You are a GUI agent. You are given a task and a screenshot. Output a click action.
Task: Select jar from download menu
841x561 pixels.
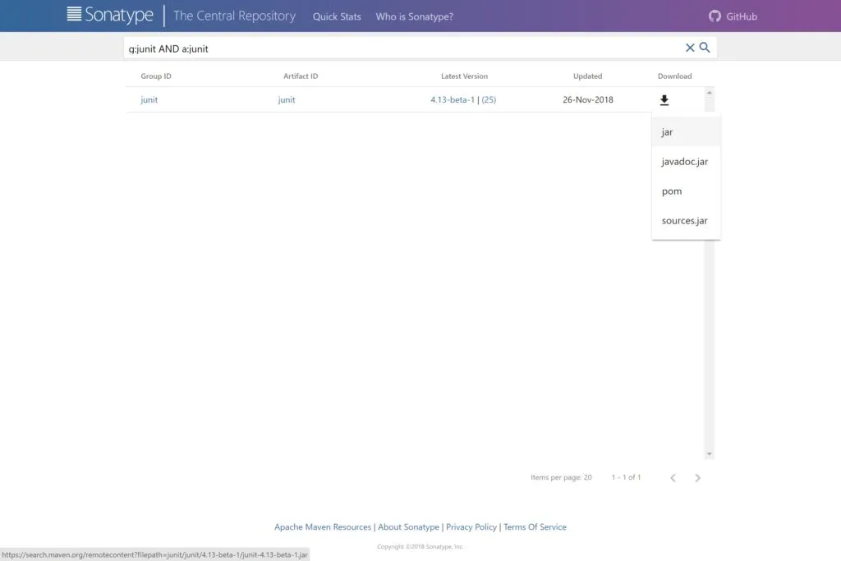(x=686, y=132)
